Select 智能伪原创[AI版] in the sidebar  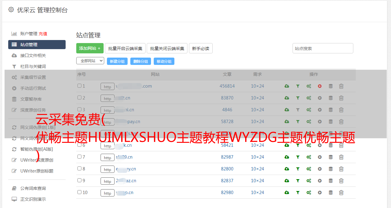tap(37, 149)
